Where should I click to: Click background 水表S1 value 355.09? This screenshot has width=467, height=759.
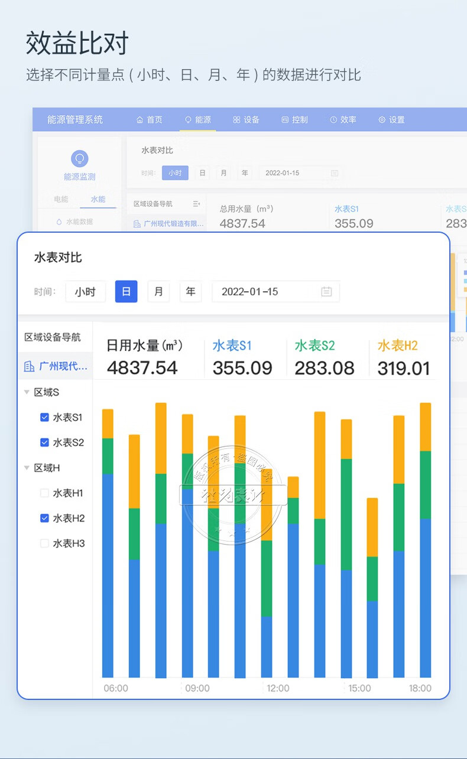[354, 223]
